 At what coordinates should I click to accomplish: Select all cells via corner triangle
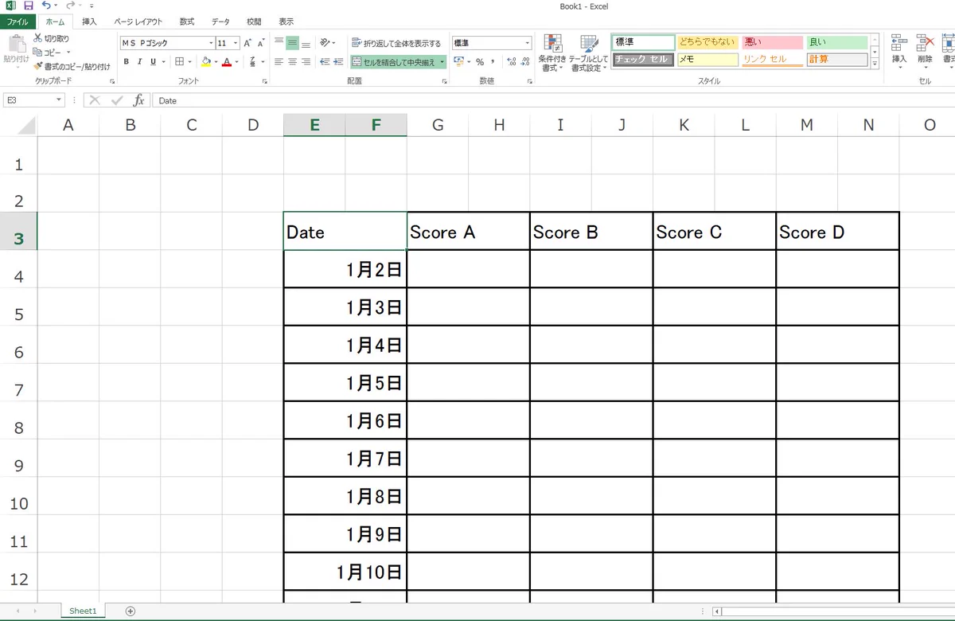[x=27, y=125]
